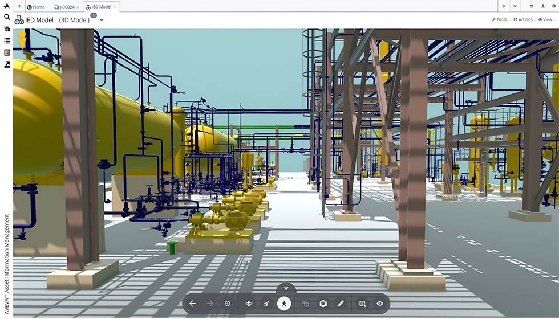Click the select-object icon in 3D toolbar

[x=362, y=304]
